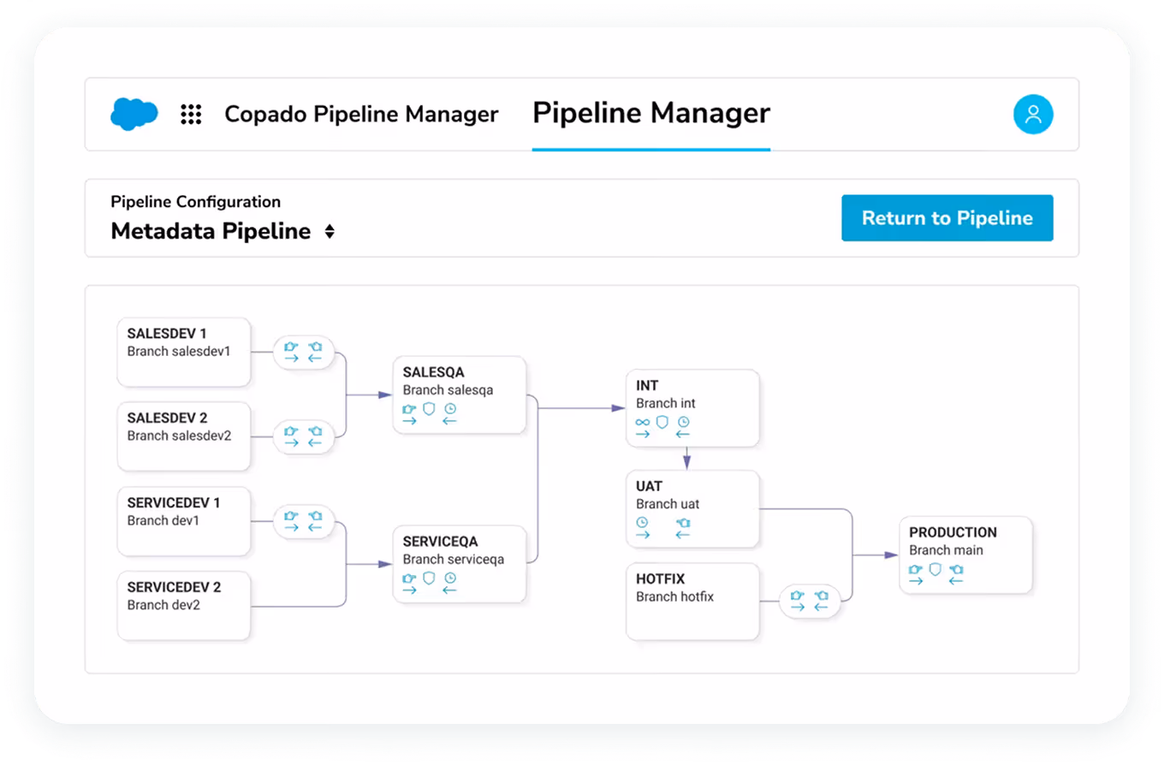This screenshot has width=1164, height=765.
Task: Click the Salesforce cloud logo
Action: pyautogui.click(x=134, y=114)
